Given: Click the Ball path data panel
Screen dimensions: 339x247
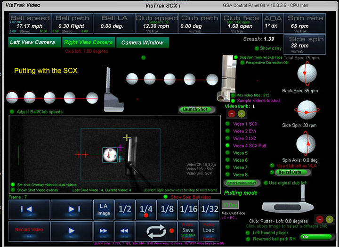Looking at the screenshot, I should click(72, 24).
